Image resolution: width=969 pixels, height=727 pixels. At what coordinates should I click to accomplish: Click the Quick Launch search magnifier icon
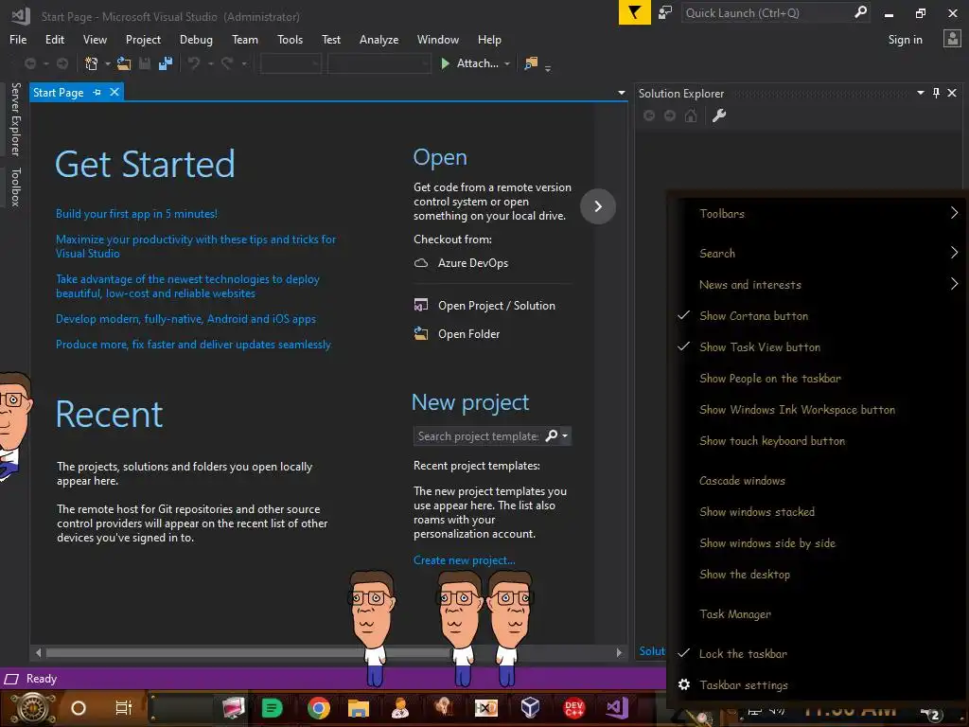860,12
